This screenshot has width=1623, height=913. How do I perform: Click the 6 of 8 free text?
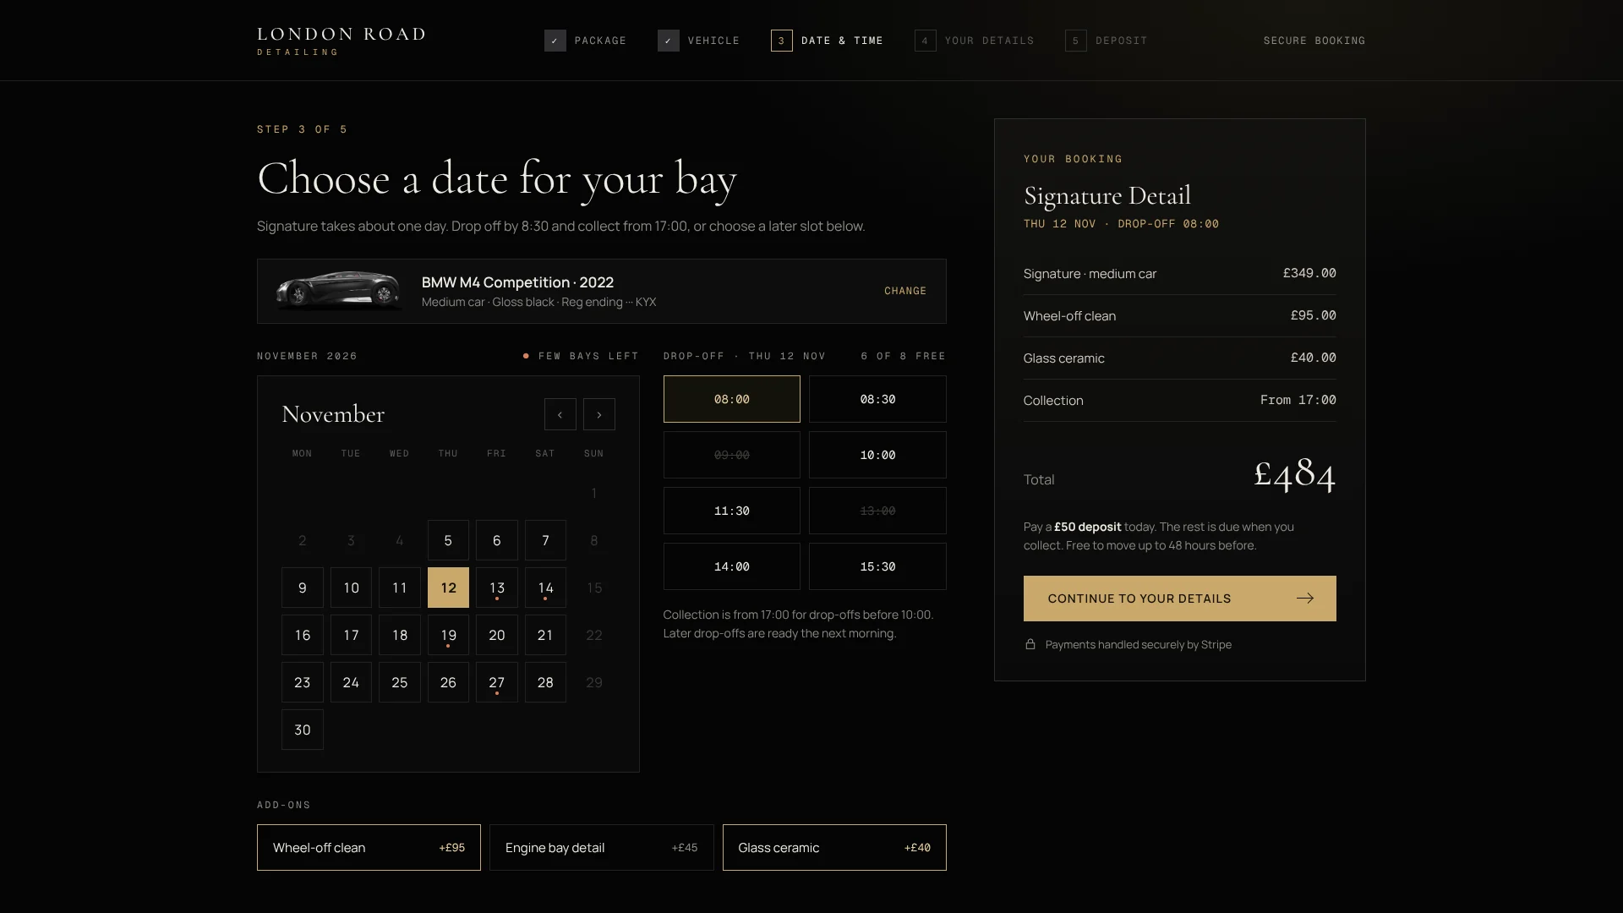click(904, 356)
